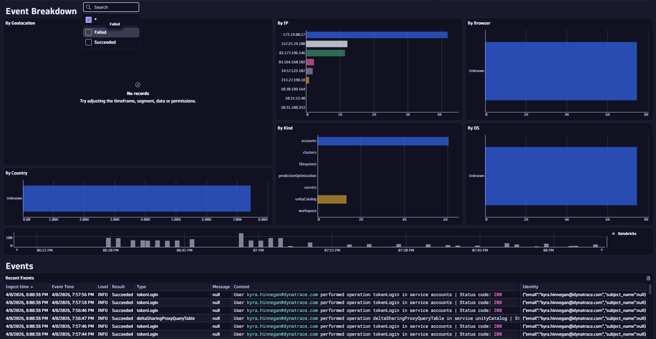Open the email link in the 7:57:56 PM row

(x=282, y=295)
